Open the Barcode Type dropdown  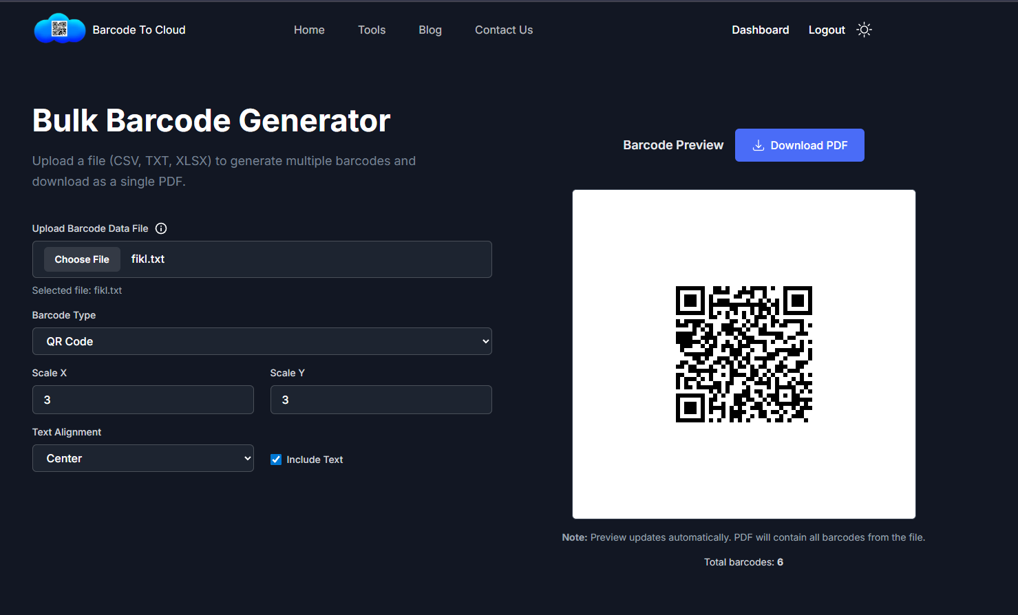(x=262, y=341)
